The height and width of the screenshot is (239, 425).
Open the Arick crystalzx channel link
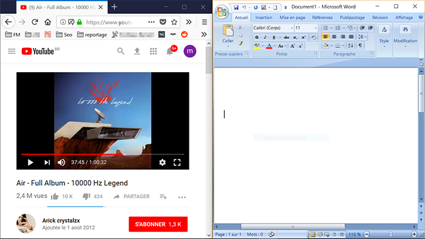click(61, 221)
